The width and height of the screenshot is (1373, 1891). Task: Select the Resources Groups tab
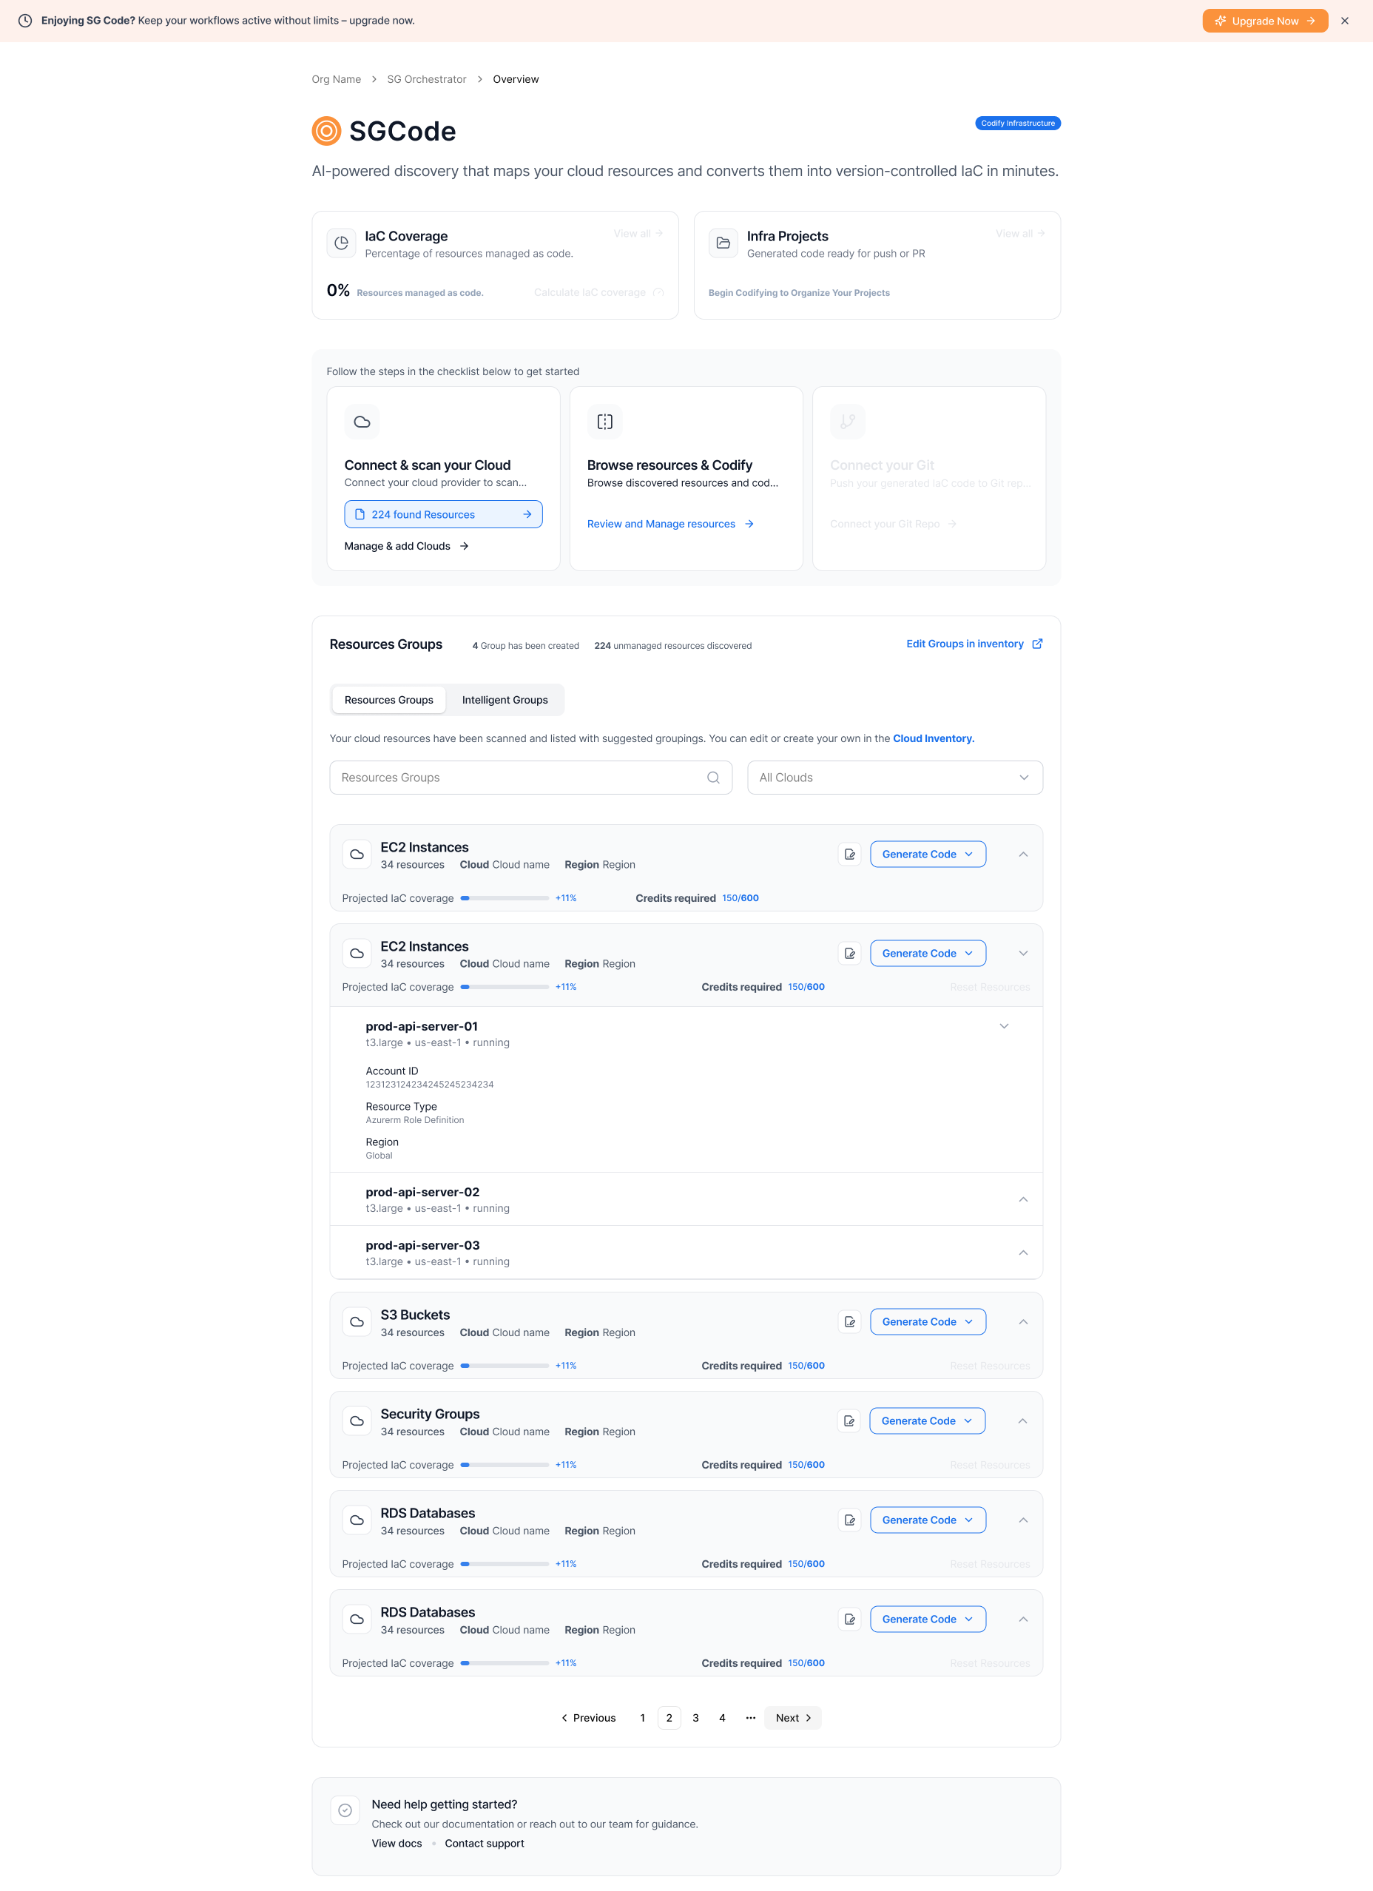(x=388, y=700)
